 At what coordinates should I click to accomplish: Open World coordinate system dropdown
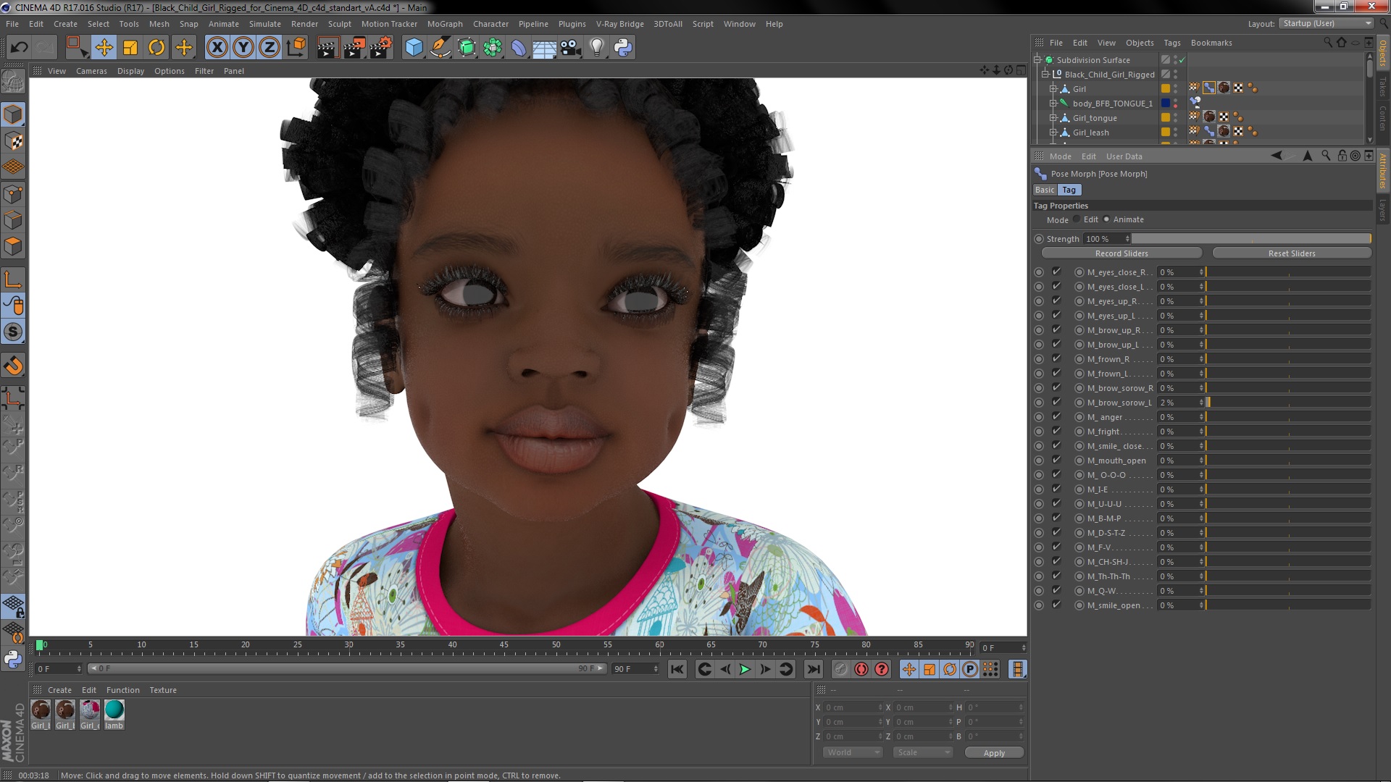click(x=853, y=753)
